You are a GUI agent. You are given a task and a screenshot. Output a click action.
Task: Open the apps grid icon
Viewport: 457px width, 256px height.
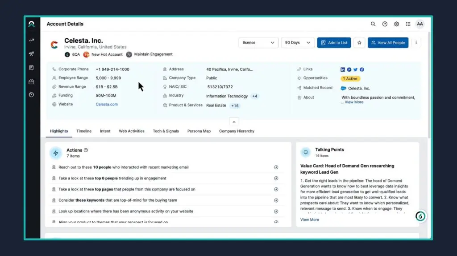pyautogui.click(x=408, y=24)
